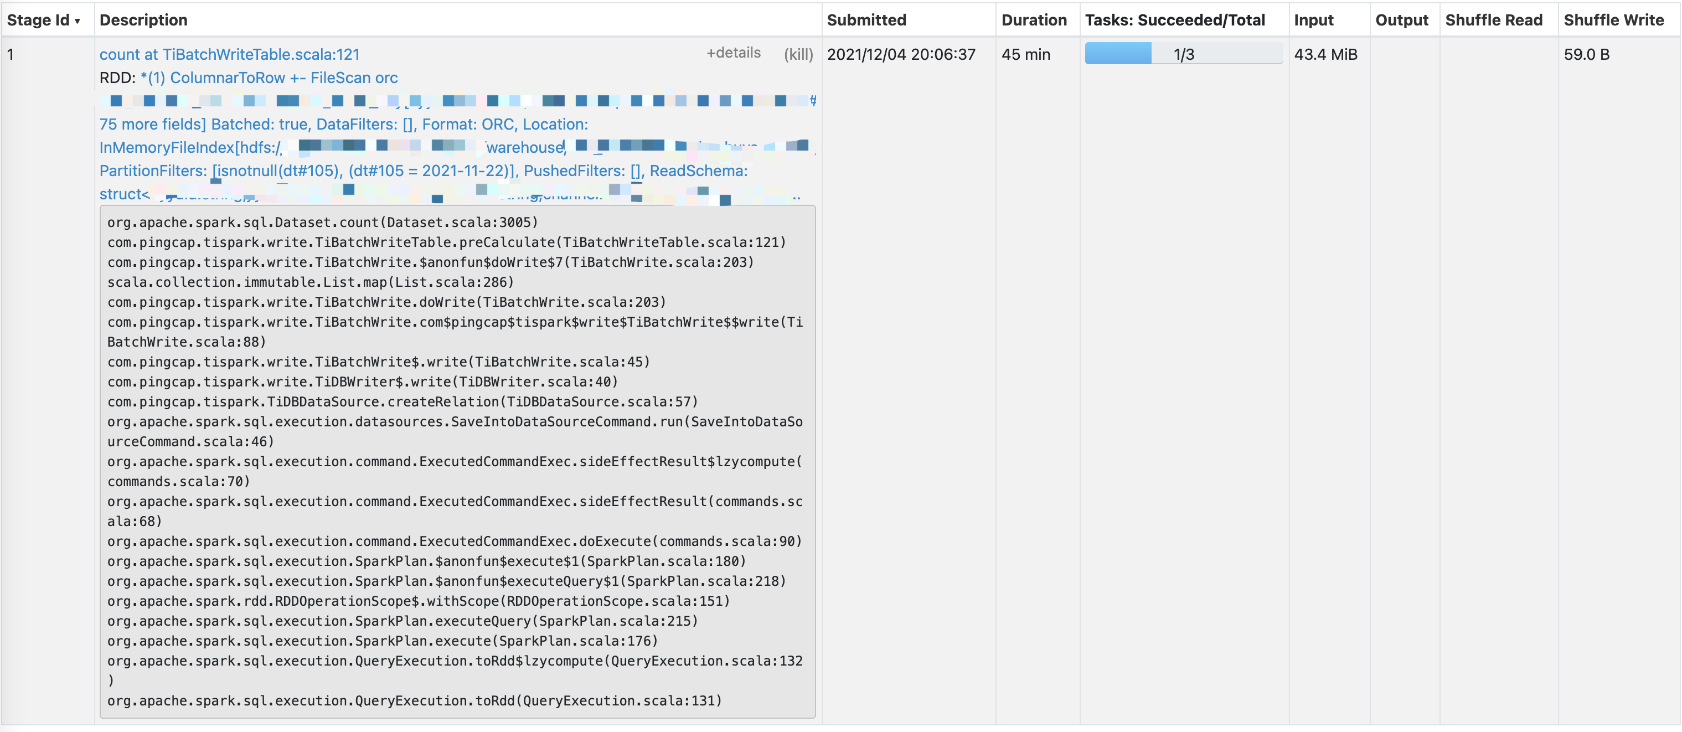Click inside the stack trace text box
The width and height of the screenshot is (1682, 732).
coord(457,461)
